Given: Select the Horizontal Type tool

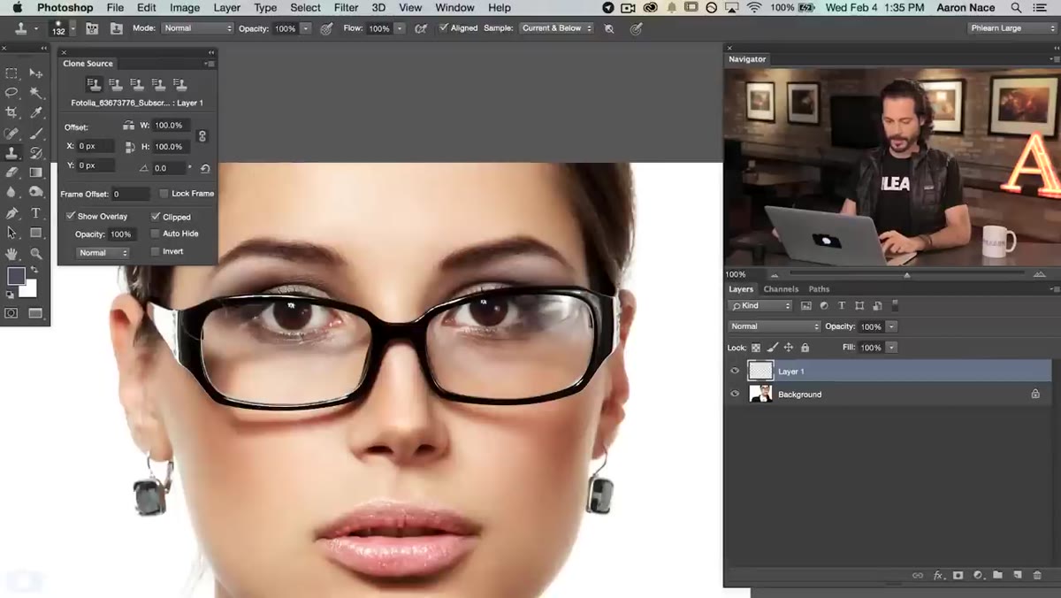Looking at the screenshot, I should coord(35,213).
